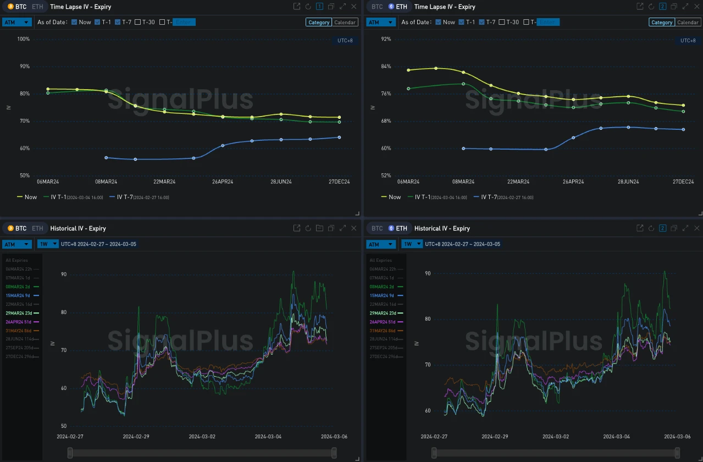Image resolution: width=703 pixels, height=462 pixels.
Task: Refresh the ETH Historical IV chart
Action: [x=651, y=228]
